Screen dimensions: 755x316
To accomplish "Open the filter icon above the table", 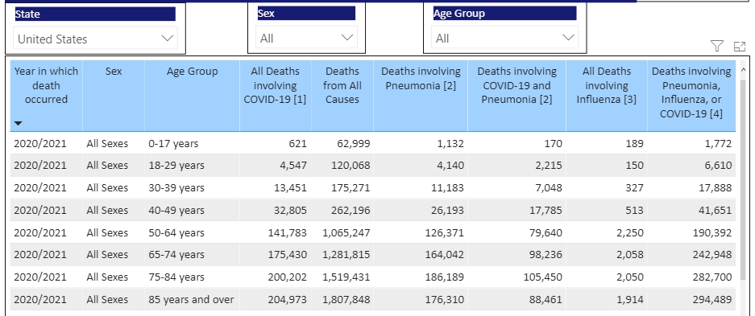I will (717, 46).
